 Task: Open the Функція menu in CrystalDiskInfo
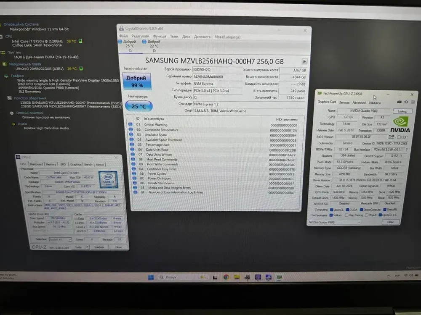160,37
